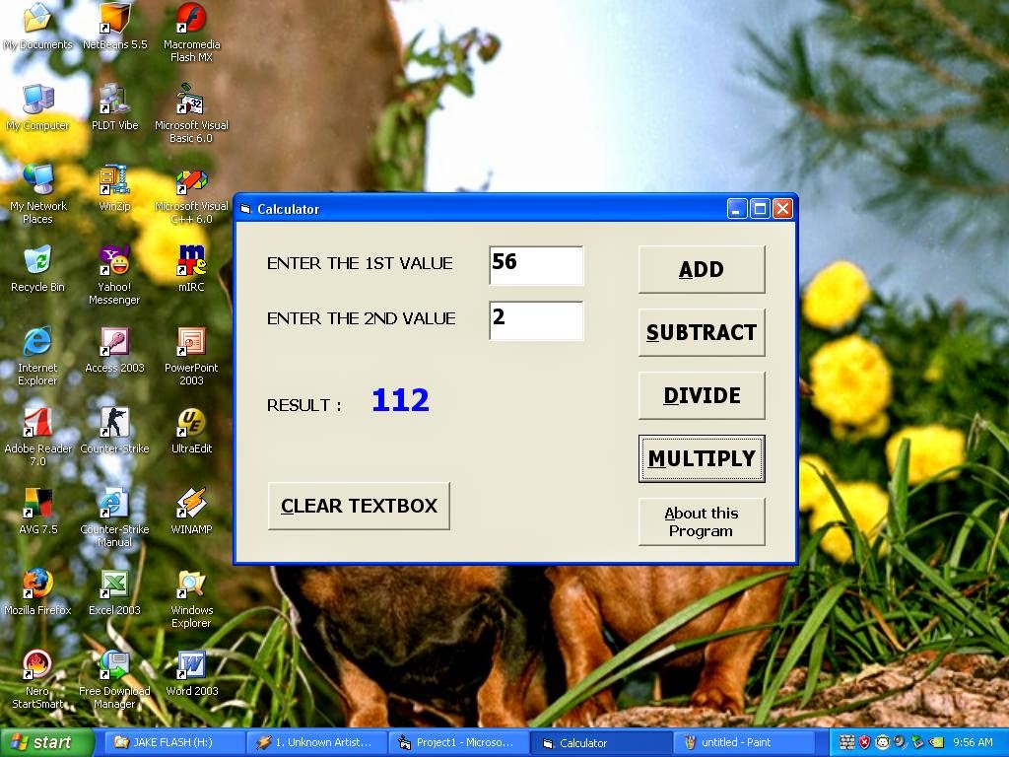Image resolution: width=1009 pixels, height=757 pixels.
Task: Click CLEAR TEXTBOX to reset values
Action: coord(359,506)
